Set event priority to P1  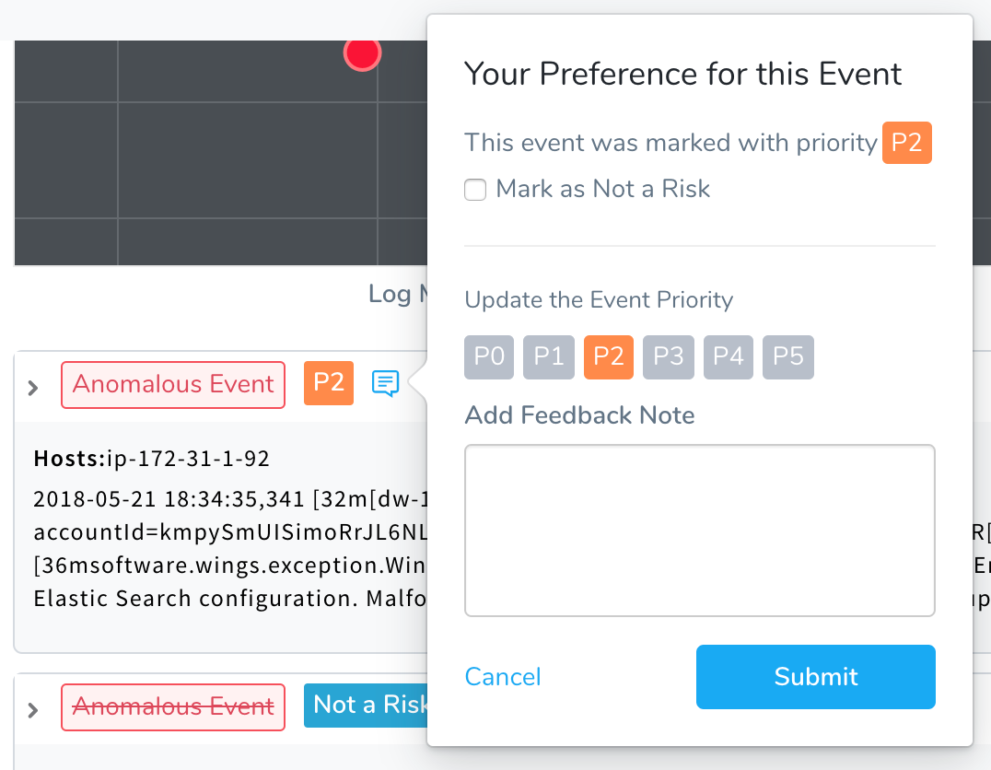pos(549,357)
